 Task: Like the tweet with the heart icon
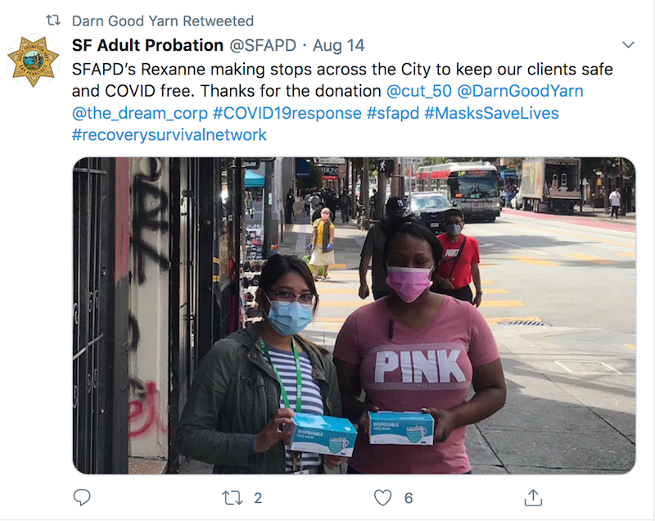[x=382, y=498]
